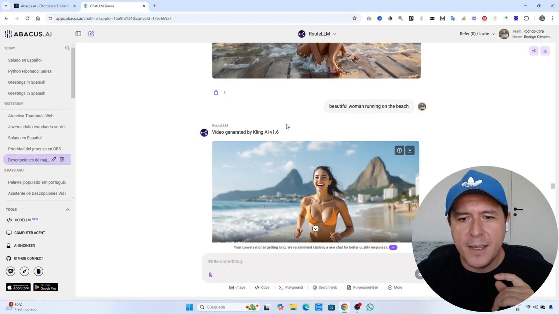The width and height of the screenshot is (559, 314).
Task: Download the app via the App Store badge
Action: [17, 287]
